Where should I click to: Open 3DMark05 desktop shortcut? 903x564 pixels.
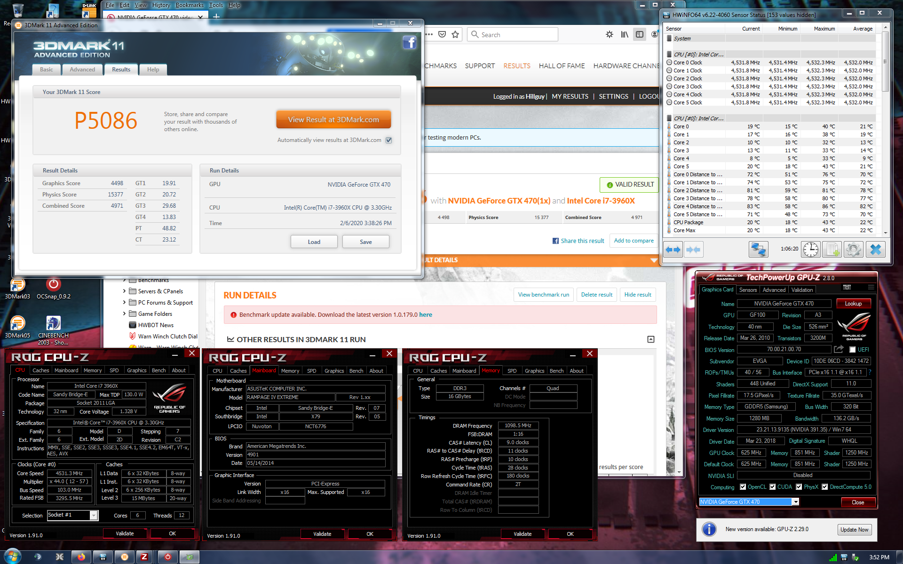click(x=17, y=327)
